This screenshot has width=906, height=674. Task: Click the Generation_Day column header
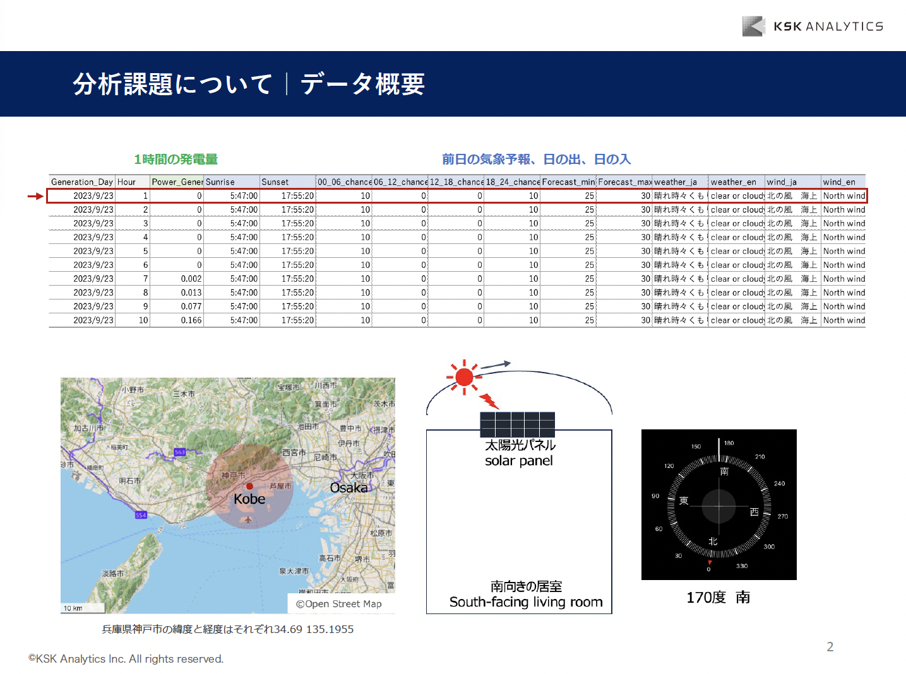click(82, 182)
